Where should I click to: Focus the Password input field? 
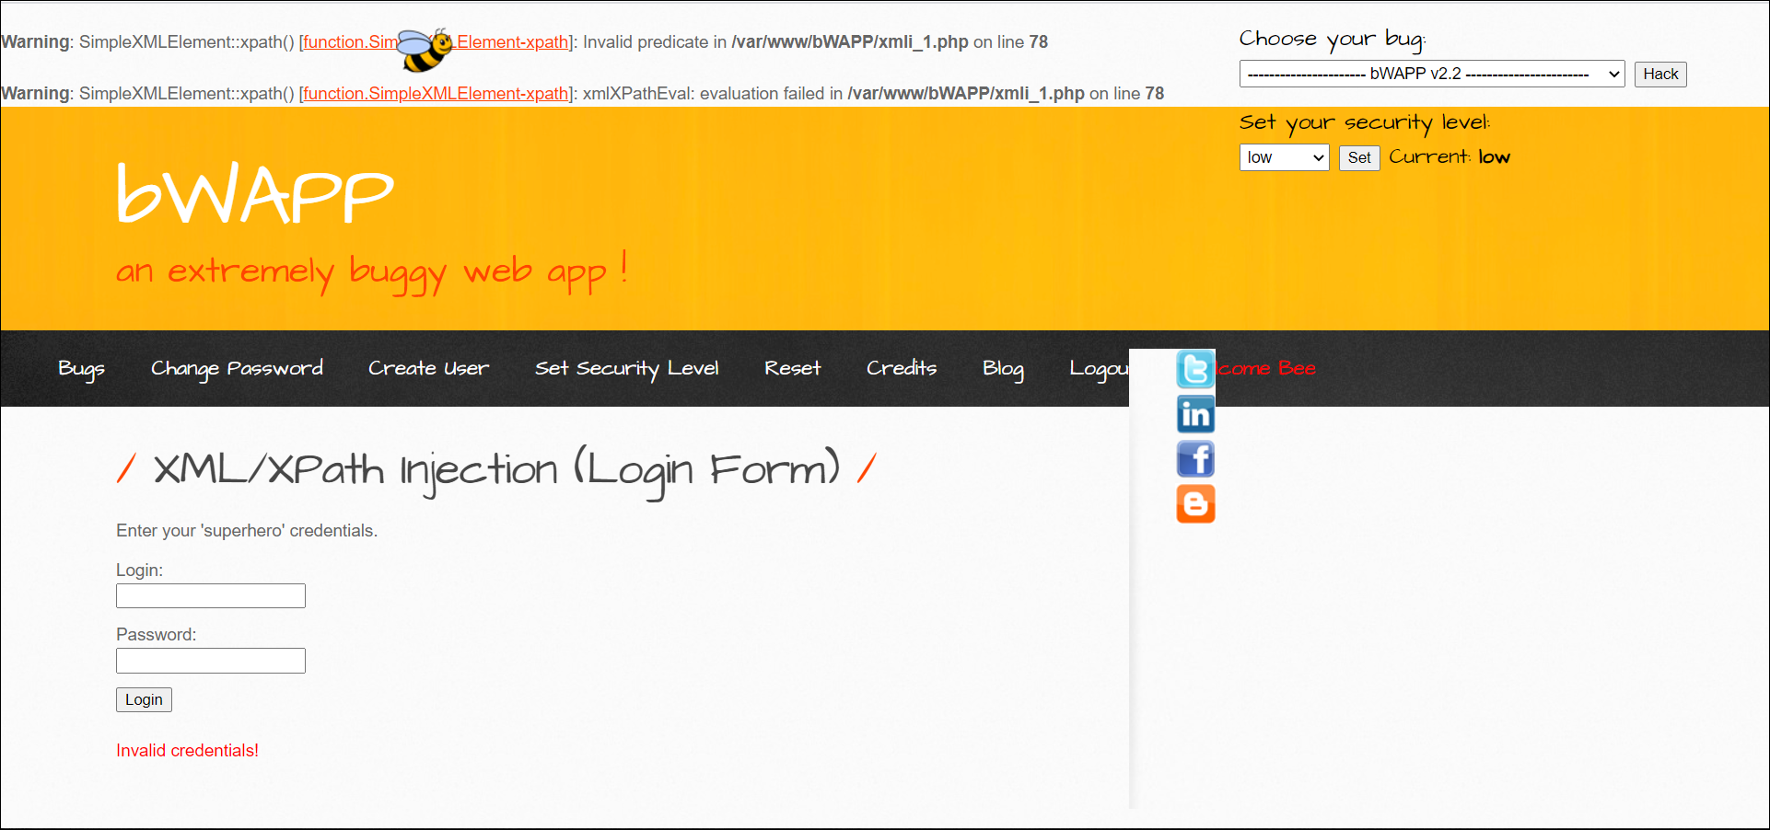pos(211,660)
